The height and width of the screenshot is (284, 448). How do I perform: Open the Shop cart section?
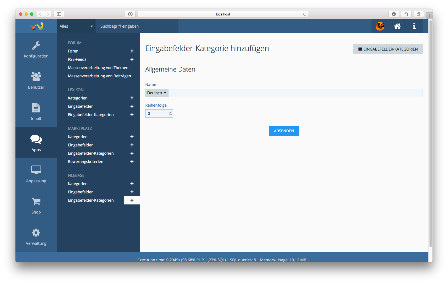click(36, 206)
